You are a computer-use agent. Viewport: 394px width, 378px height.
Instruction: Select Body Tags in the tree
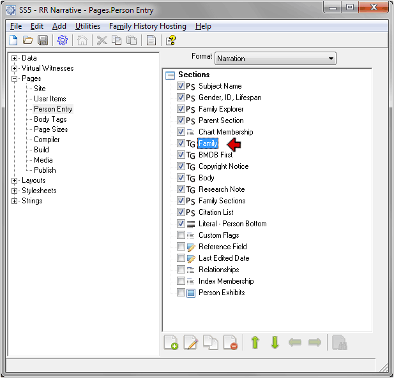pos(50,119)
